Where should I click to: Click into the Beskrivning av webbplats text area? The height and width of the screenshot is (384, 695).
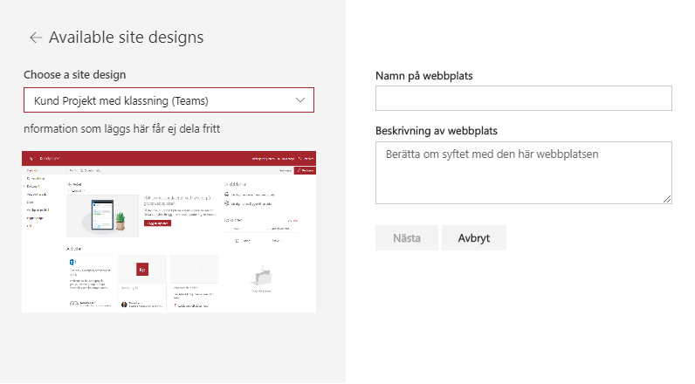(523, 173)
